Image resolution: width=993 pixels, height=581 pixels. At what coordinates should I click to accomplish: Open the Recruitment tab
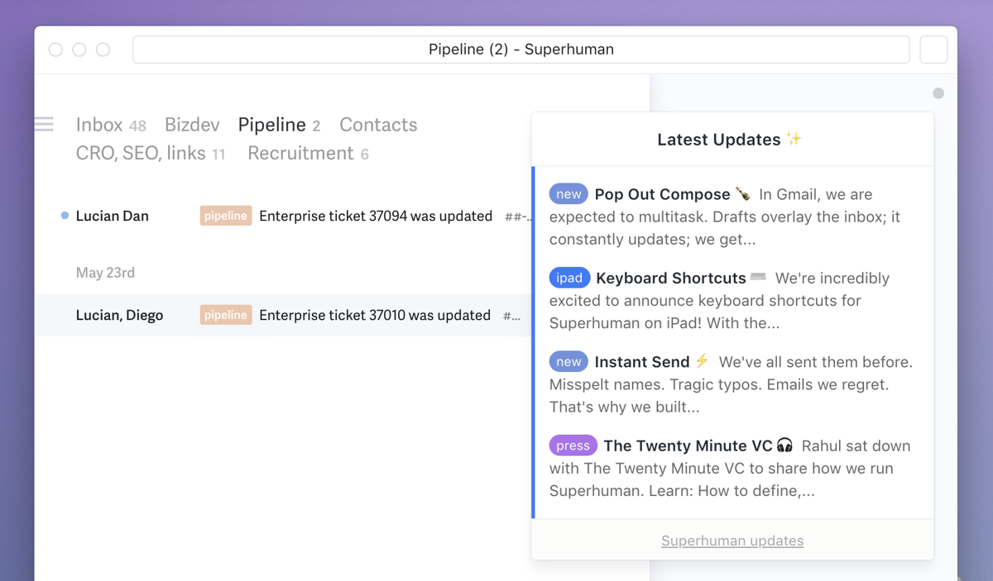pyautogui.click(x=300, y=153)
